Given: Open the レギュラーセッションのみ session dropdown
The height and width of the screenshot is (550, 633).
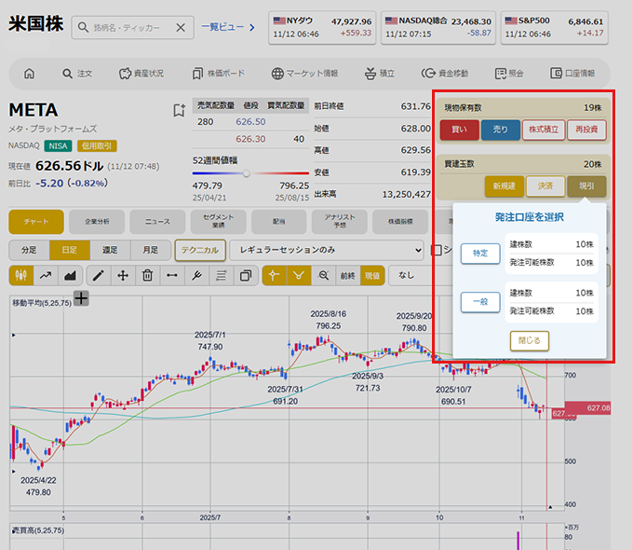Looking at the screenshot, I should [326, 250].
